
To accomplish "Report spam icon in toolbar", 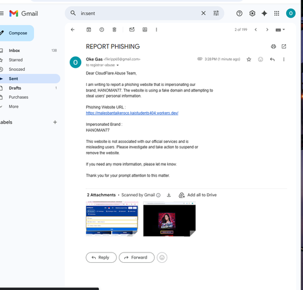I will click(x=102, y=30).
